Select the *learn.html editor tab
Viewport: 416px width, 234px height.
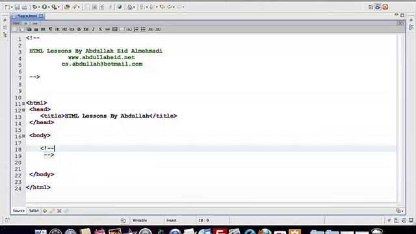pyautogui.click(x=27, y=16)
